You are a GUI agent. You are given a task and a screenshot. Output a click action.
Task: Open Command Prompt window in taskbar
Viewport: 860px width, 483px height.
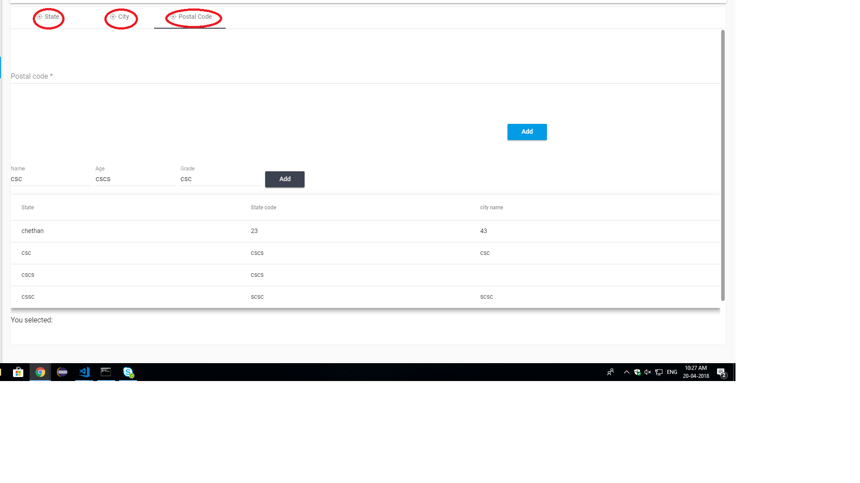(106, 372)
